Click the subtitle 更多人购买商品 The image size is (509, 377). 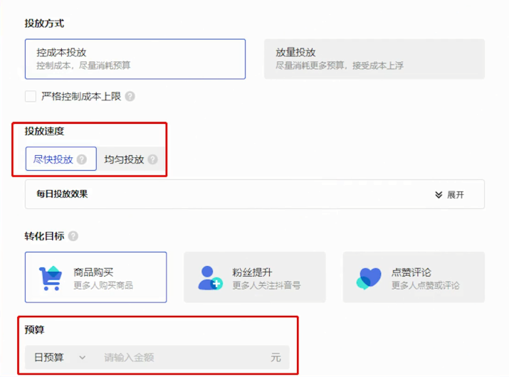(103, 285)
